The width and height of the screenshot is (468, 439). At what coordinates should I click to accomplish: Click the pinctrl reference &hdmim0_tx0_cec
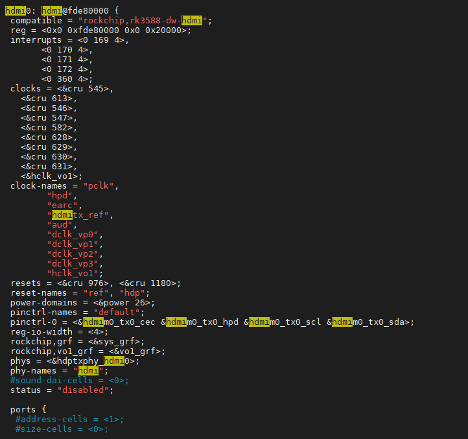(x=117, y=322)
